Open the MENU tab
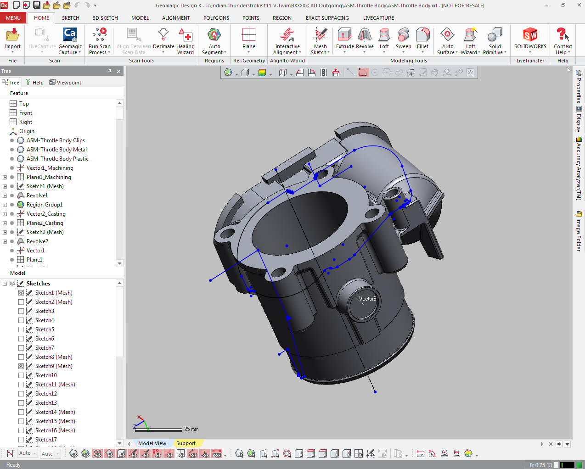Viewport: 585px width, 469px height. pyautogui.click(x=13, y=18)
